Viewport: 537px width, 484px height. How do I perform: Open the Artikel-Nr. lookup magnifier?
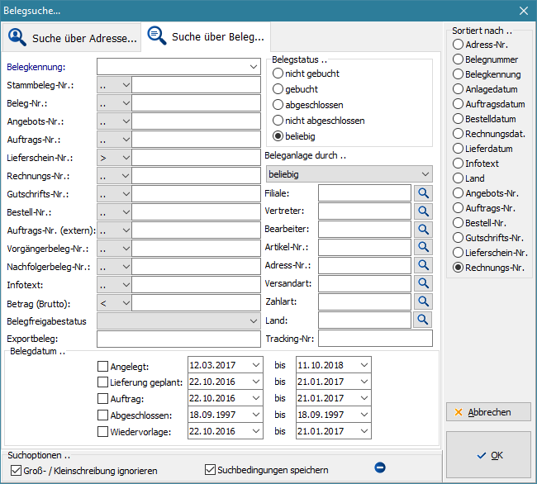point(423,247)
